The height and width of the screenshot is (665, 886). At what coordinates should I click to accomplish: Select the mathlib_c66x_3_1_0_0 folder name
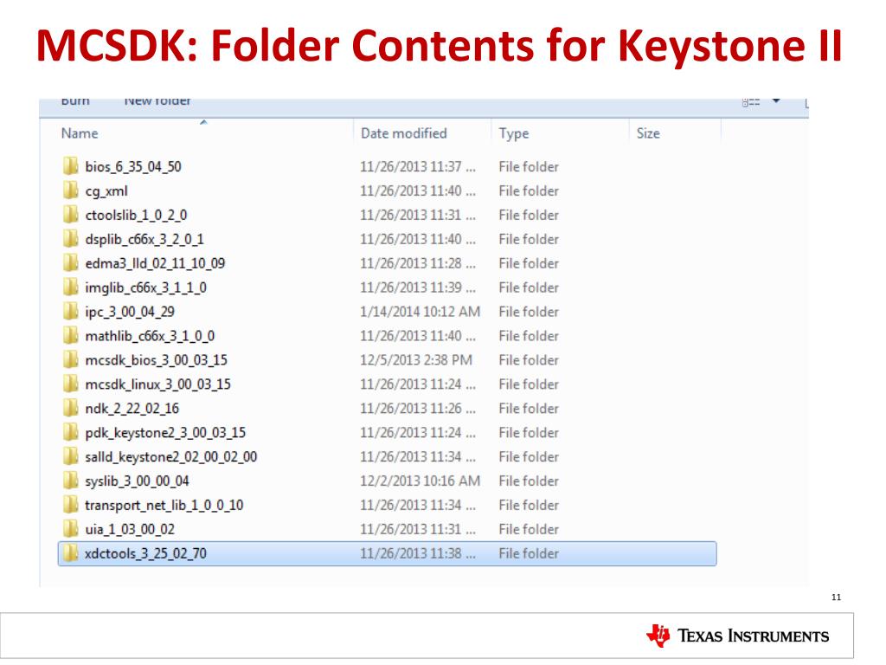(x=150, y=337)
